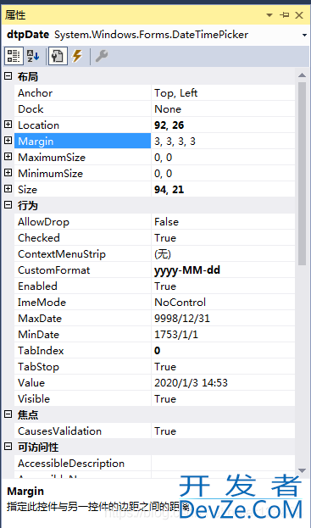311x528 pixels.
Task: Edit the TabIndex value 0
Action: tap(158, 351)
